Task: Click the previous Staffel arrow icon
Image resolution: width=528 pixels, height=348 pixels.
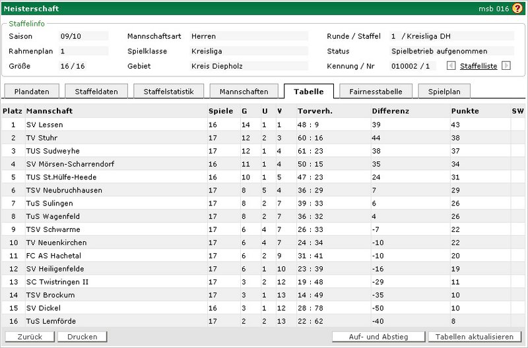Action: [451, 66]
